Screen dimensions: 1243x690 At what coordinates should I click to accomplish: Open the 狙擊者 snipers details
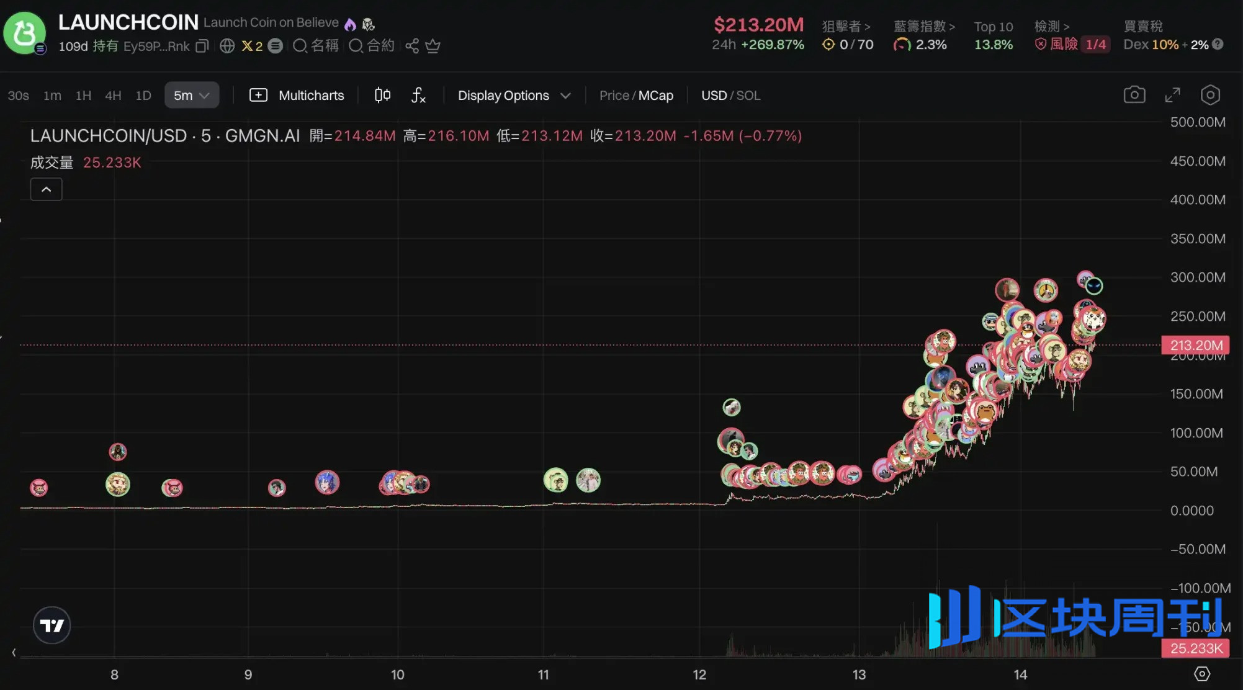coord(846,26)
